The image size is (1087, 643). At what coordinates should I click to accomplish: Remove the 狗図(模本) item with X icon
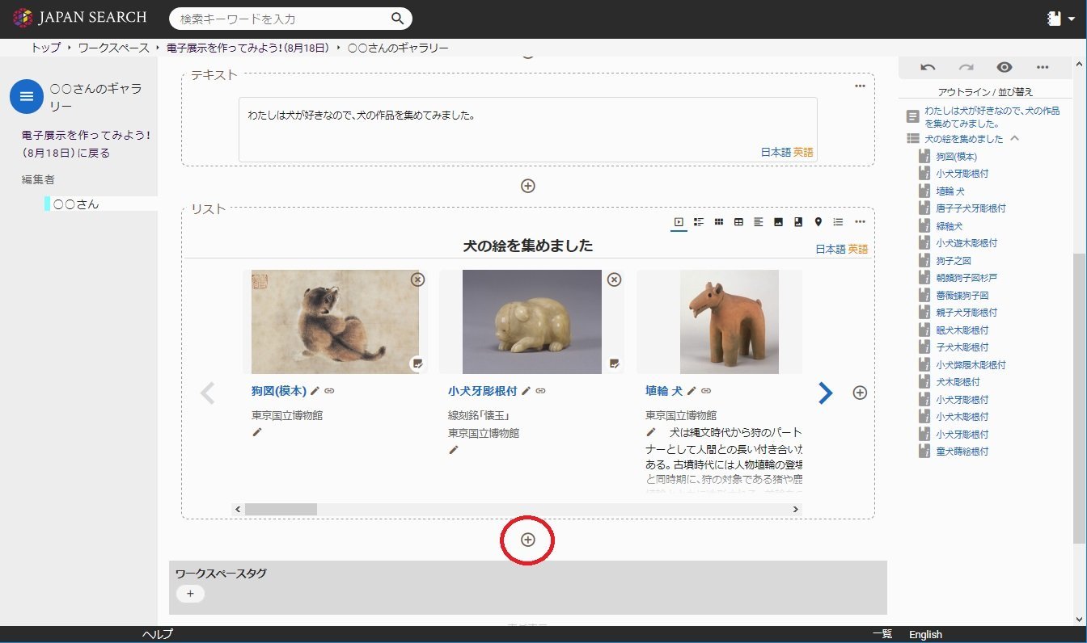click(x=417, y=279)
